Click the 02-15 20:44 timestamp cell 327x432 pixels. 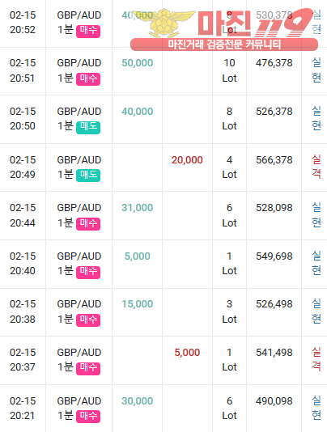coord(23,215)
